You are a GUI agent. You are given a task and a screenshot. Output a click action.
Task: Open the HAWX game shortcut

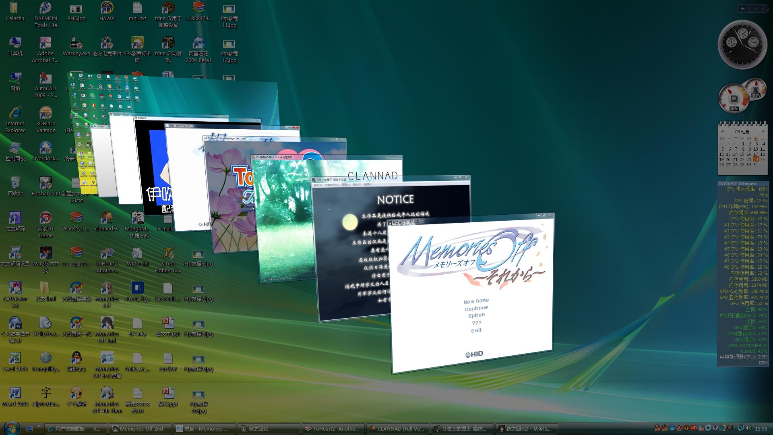click(107, 11)
